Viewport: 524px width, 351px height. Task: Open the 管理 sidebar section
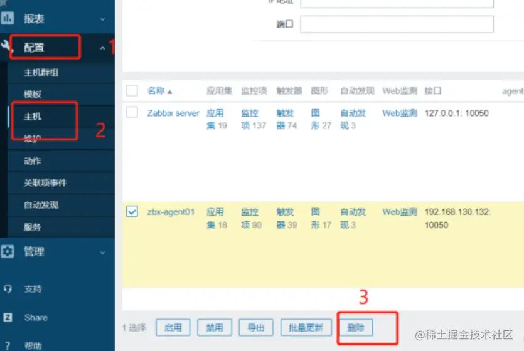coord(34,251)
